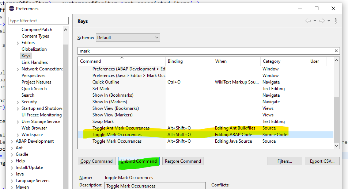348x189 pixels.
Task: Expand the Java preferences node
Action: (x=12, y=174)
